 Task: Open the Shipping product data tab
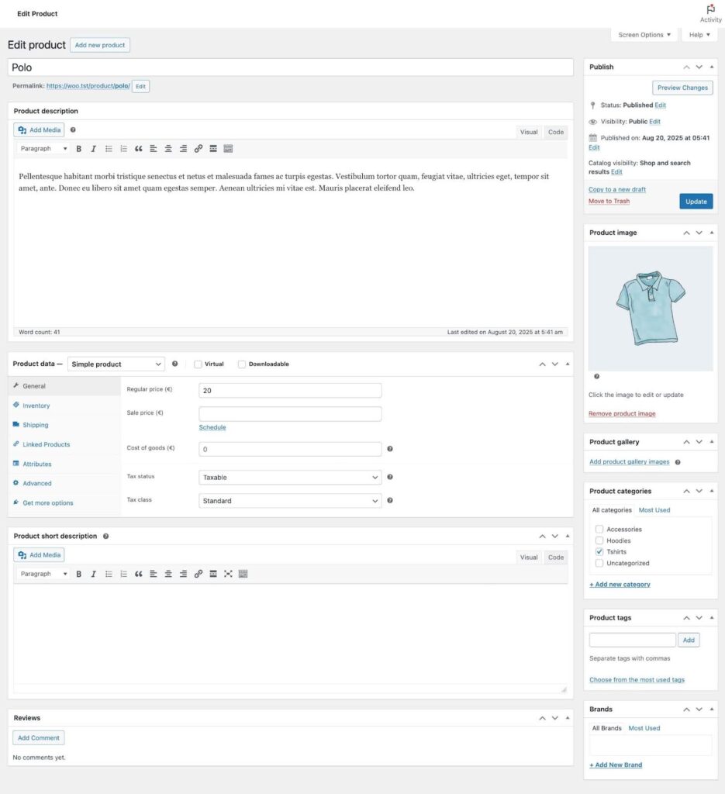tap(36, 425)
